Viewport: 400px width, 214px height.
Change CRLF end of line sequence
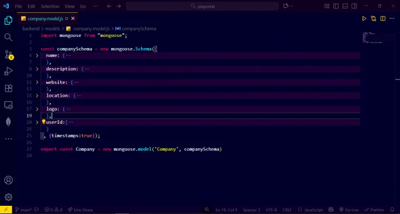(287, 210)
